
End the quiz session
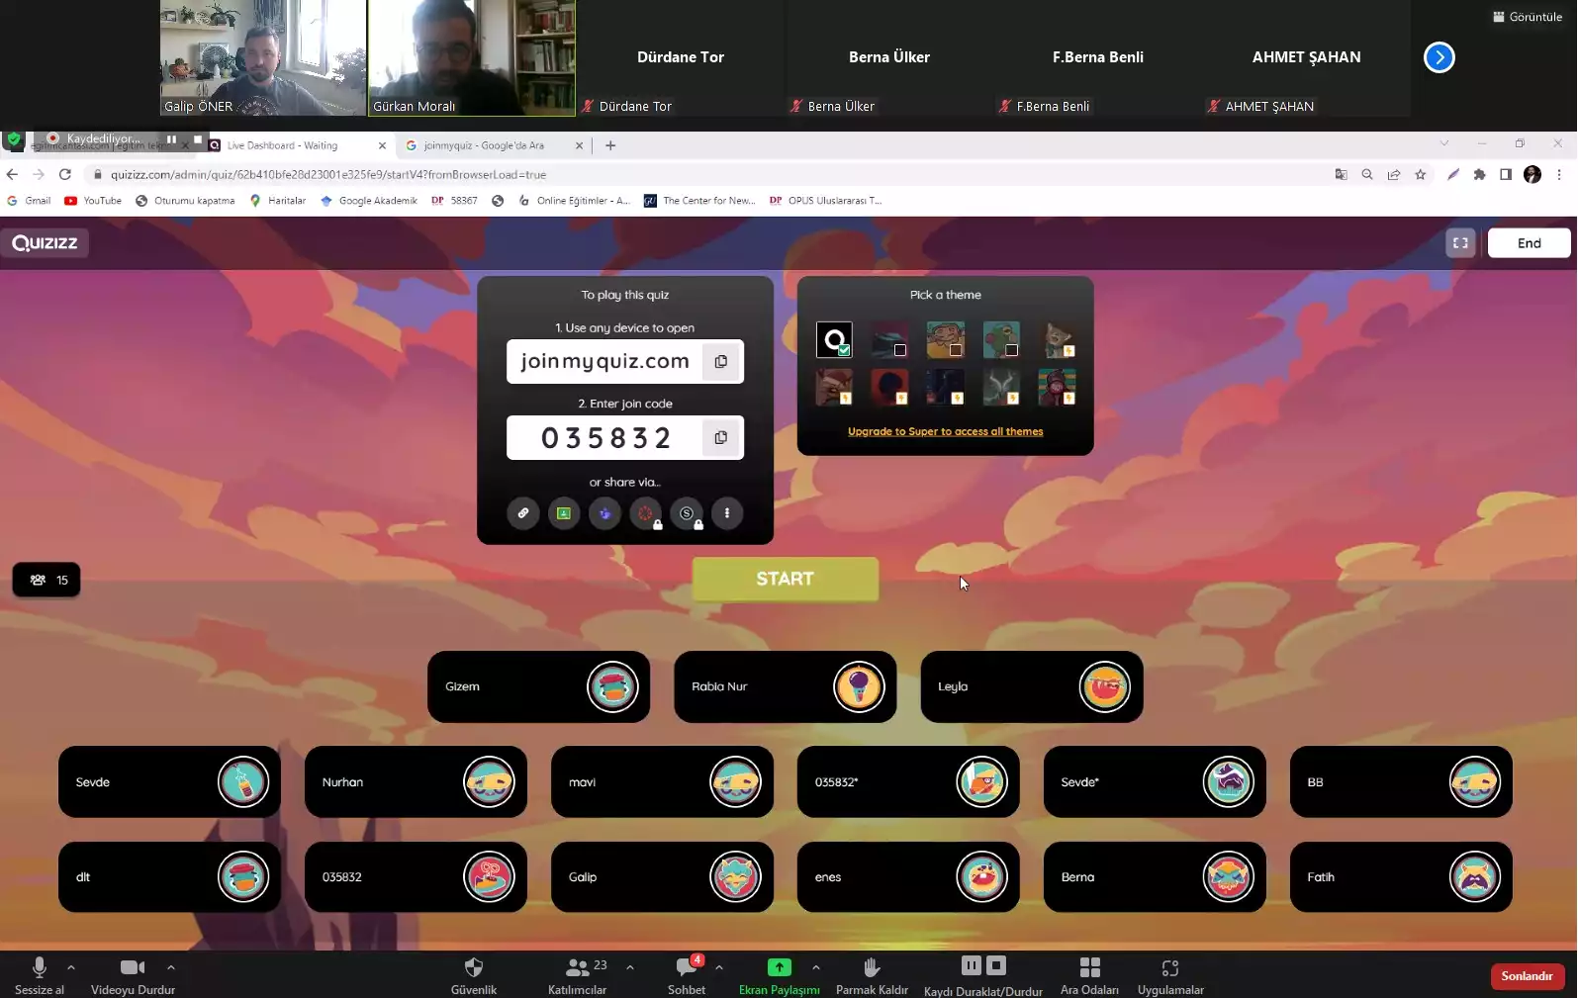click(1529, 243)
